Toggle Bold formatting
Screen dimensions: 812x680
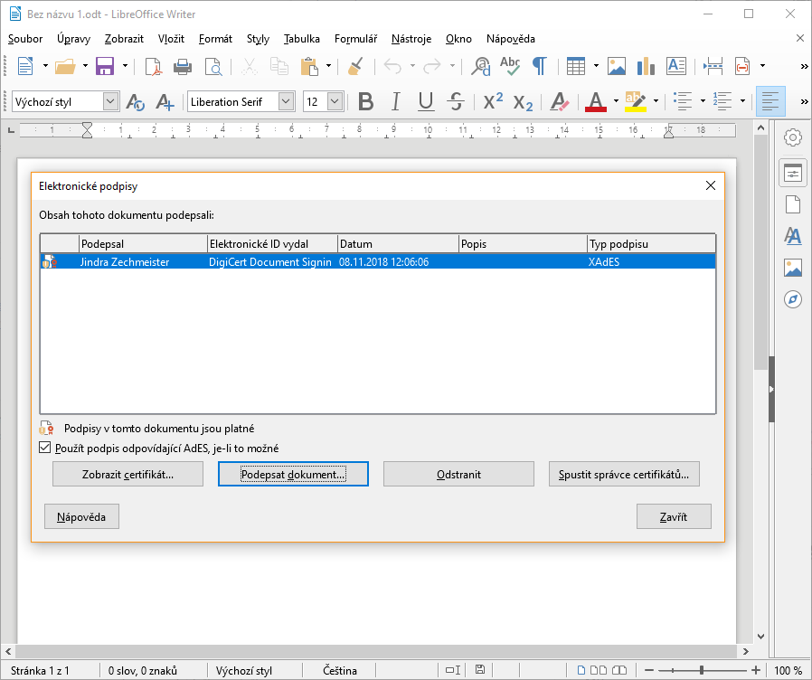[365, 101]
